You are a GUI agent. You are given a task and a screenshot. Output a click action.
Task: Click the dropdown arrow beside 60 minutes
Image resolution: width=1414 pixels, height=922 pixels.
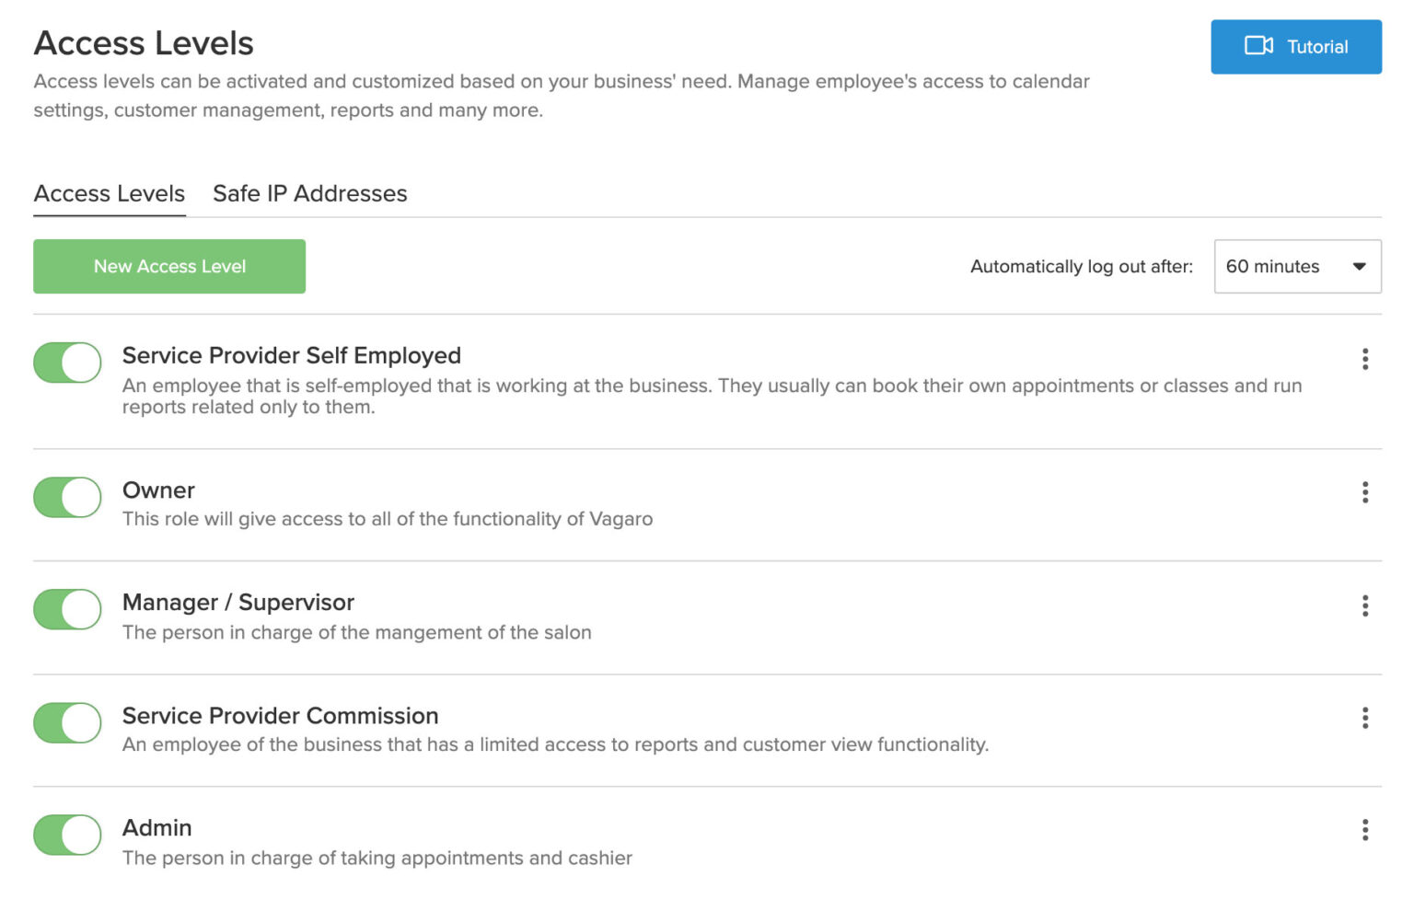1359,267
